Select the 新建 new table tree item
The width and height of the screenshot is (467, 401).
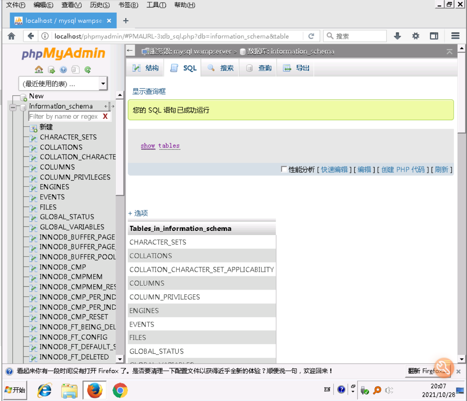[46, 127]
